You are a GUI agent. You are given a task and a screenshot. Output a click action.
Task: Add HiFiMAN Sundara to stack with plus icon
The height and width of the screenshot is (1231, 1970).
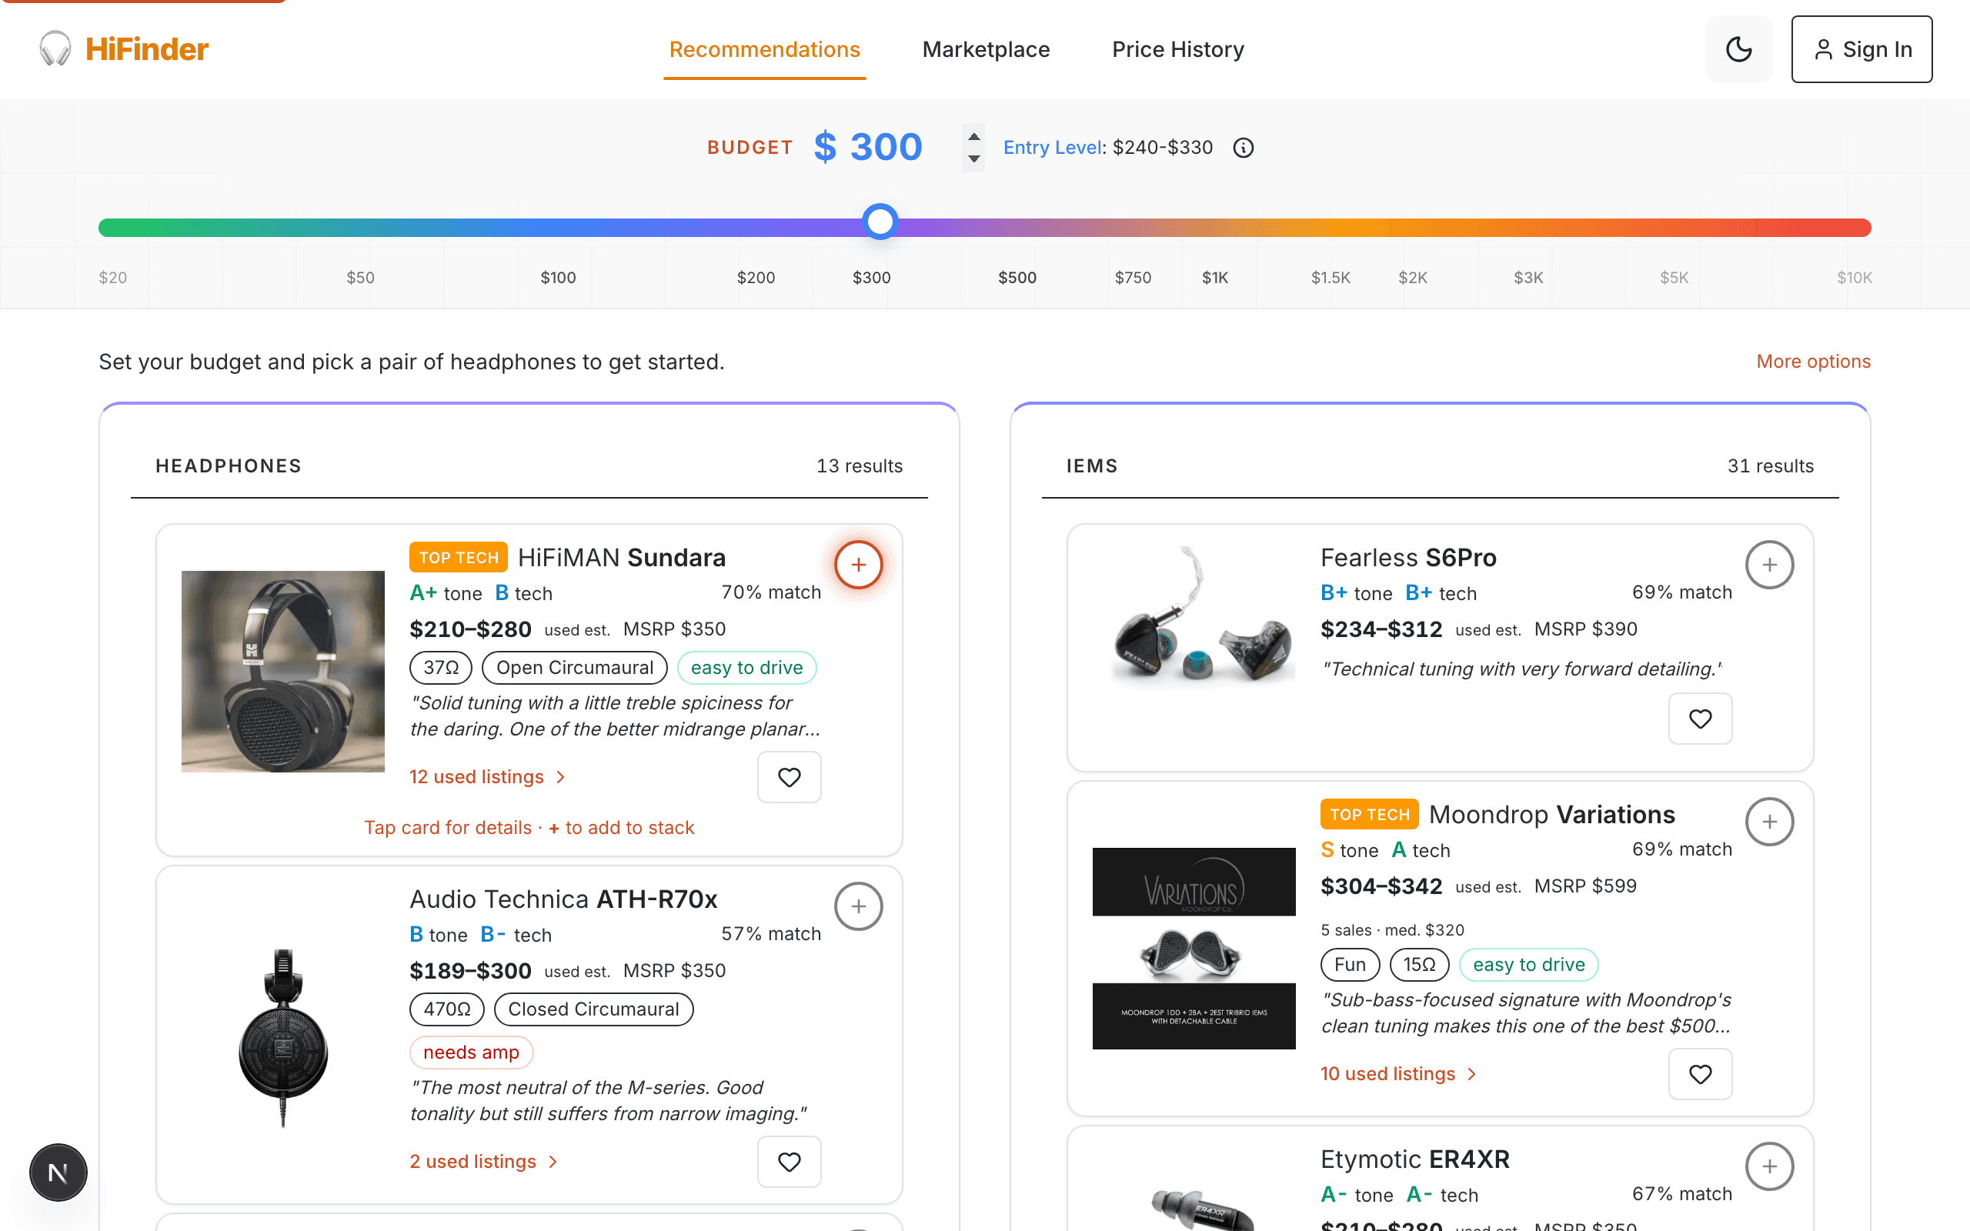point(859,564)
